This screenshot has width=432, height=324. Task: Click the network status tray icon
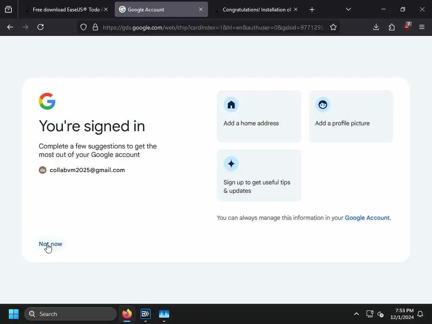click(370, 314)
